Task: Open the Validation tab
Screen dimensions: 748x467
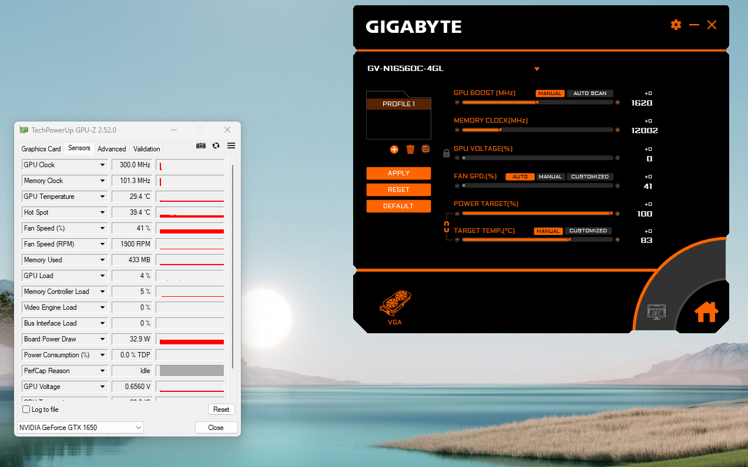Action: pyautogui.click(x=146, y=149)
